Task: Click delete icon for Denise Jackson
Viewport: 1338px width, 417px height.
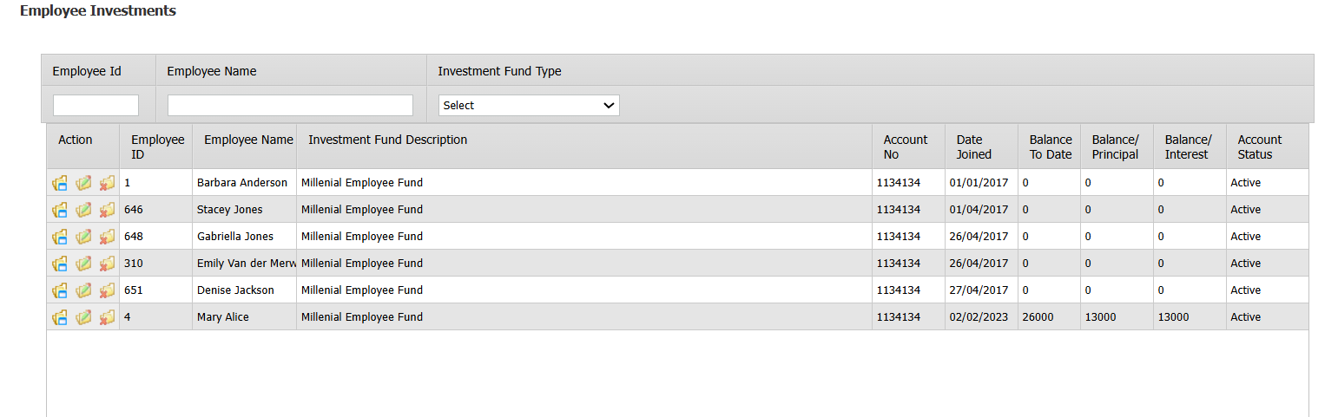Action: 107,290
